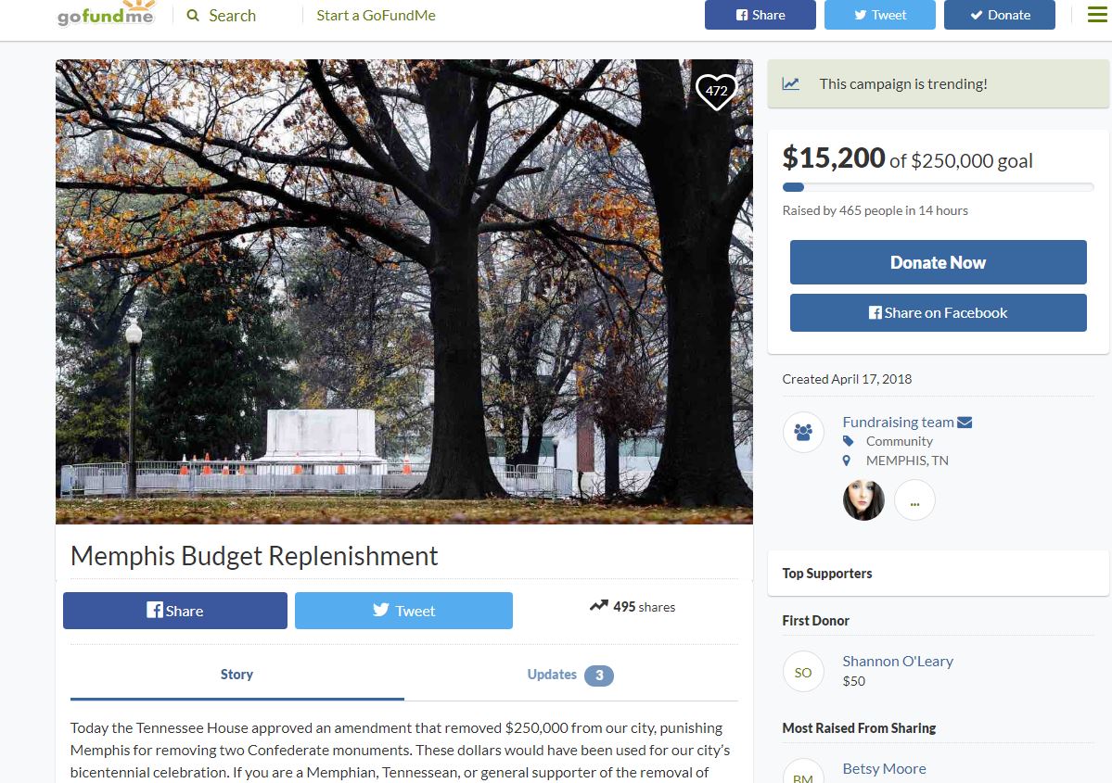Screen dimensions: 1112x783
Task: Click the fundraising team group icon
Action: coord(803,432)
